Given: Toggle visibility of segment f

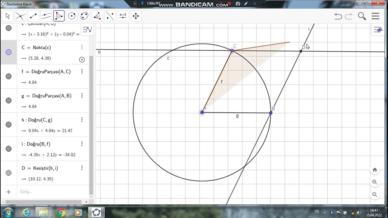Looking at the screenshot, I should tap(8, 76).
